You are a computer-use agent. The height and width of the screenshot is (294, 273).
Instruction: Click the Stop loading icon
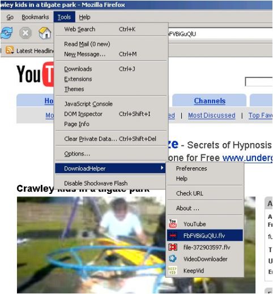tap(25, 33)
